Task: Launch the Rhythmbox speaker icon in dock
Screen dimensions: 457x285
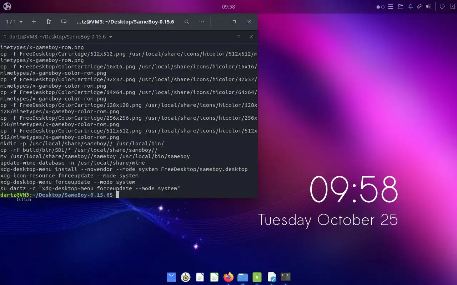Action: (x=186, y=277)
